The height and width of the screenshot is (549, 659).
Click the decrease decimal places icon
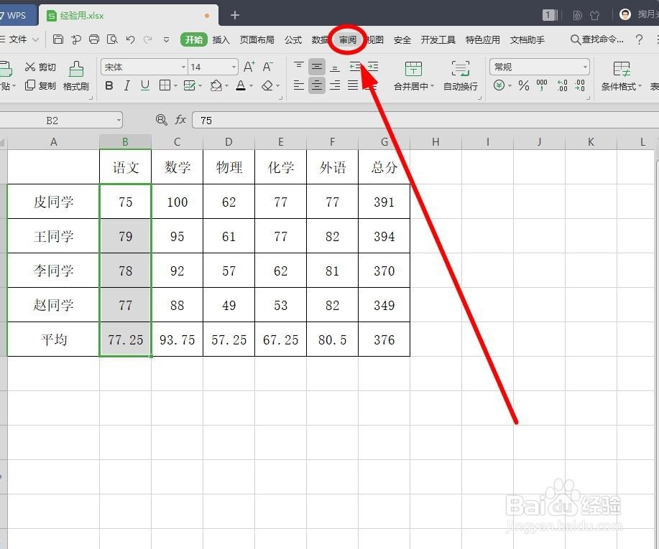(580, 85)
